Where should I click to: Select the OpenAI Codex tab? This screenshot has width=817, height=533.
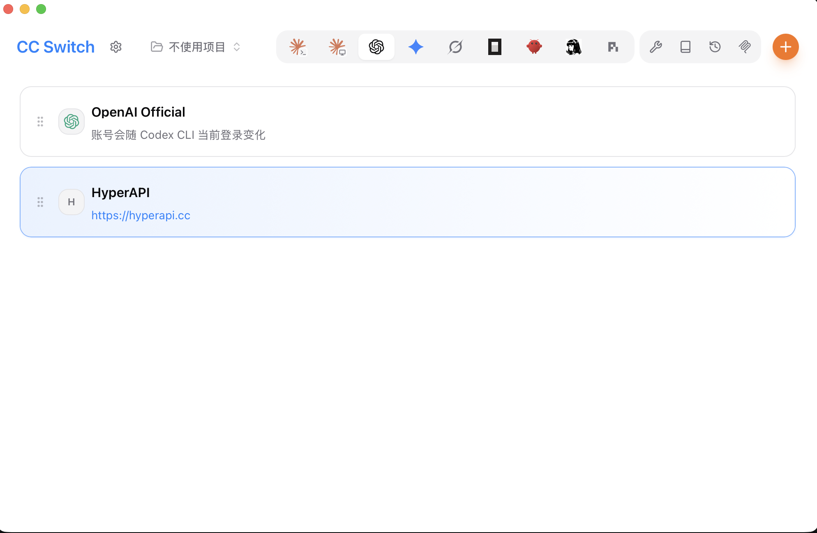coord(376,47)
